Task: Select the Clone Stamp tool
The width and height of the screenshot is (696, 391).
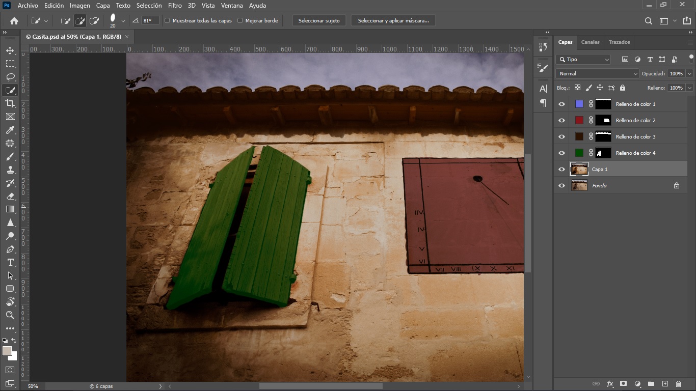Action: 10,170
